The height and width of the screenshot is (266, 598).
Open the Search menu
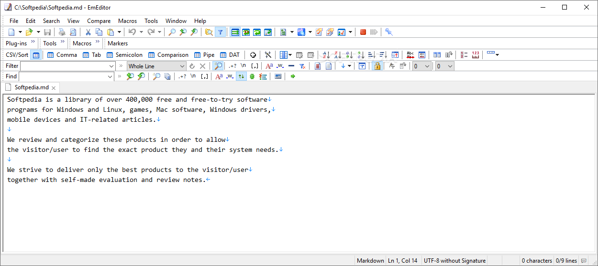tap(51, 21)
